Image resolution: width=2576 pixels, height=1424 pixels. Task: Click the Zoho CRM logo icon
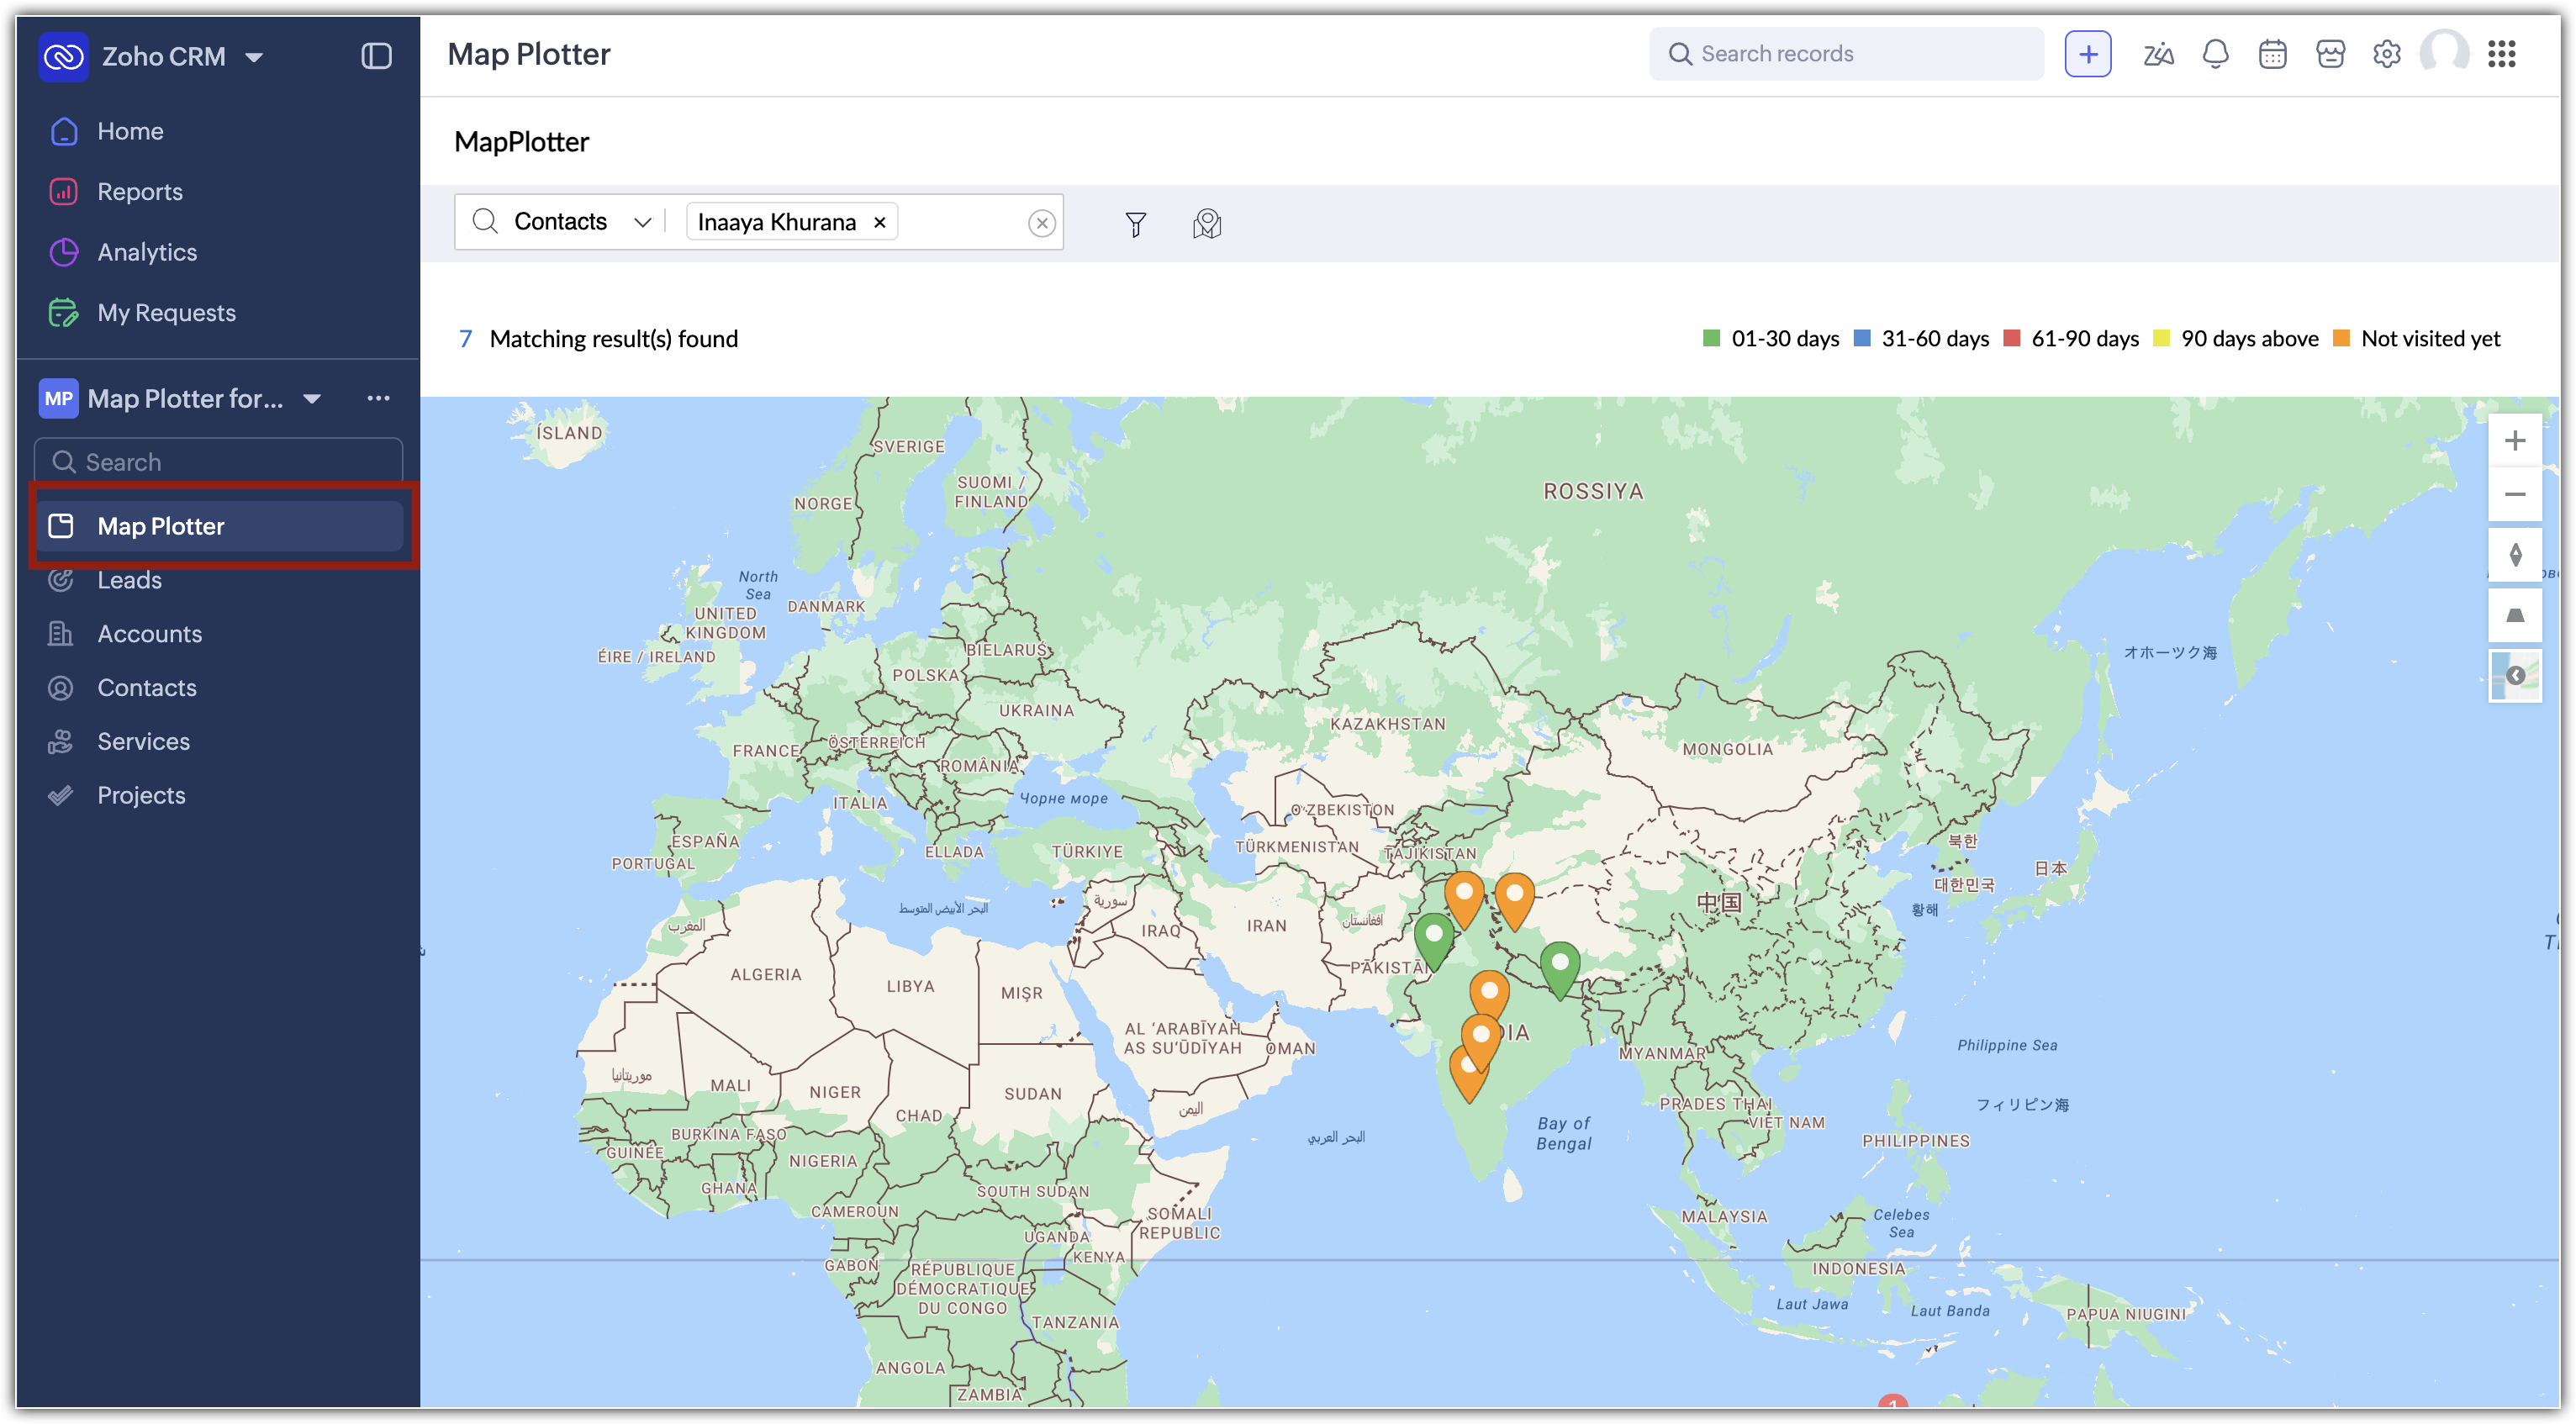pyautogui.click(x=63, y=56)
